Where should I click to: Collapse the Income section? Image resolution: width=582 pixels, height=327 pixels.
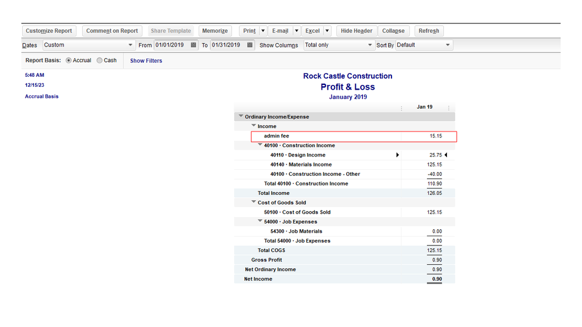[x=254, y=126]
